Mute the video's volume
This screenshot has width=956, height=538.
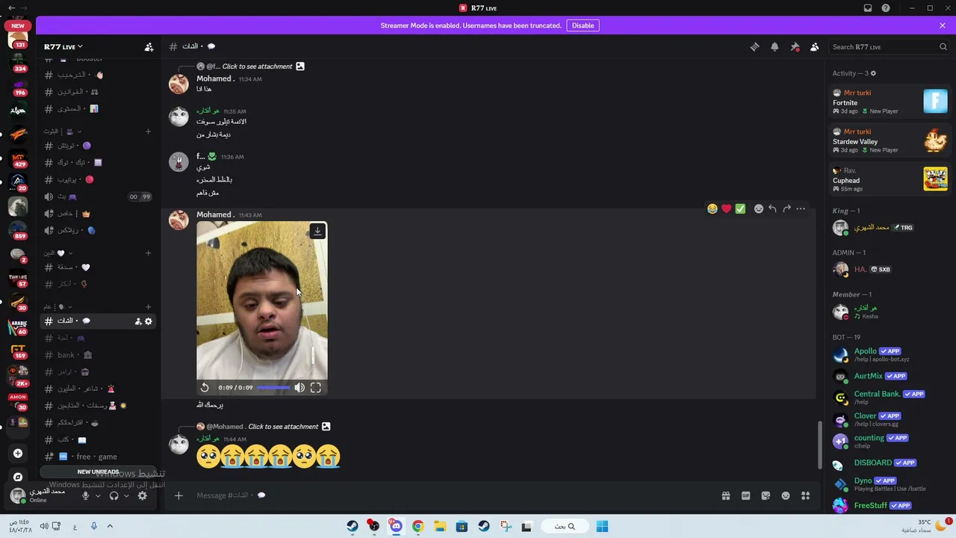click(x=299, y=387)
